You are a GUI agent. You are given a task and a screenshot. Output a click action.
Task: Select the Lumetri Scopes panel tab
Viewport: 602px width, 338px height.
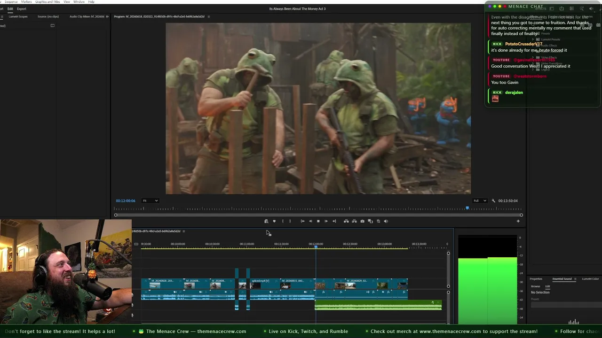[x=18, y=16]
